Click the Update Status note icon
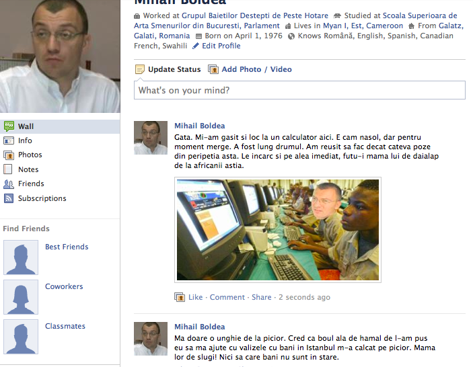Viewport: 473px width, 367px height. (x=140, y=69)
